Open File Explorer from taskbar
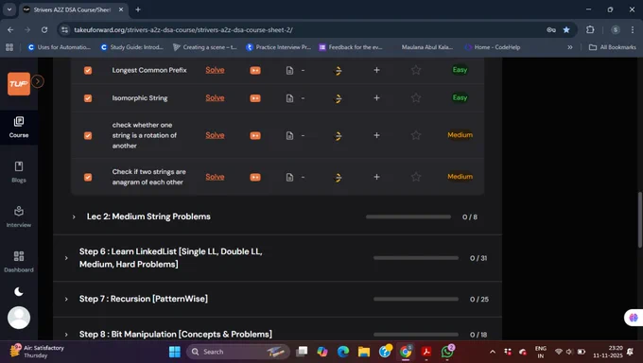Image resolution: width=643 pixels, height=363 pixels. point(364,352)
